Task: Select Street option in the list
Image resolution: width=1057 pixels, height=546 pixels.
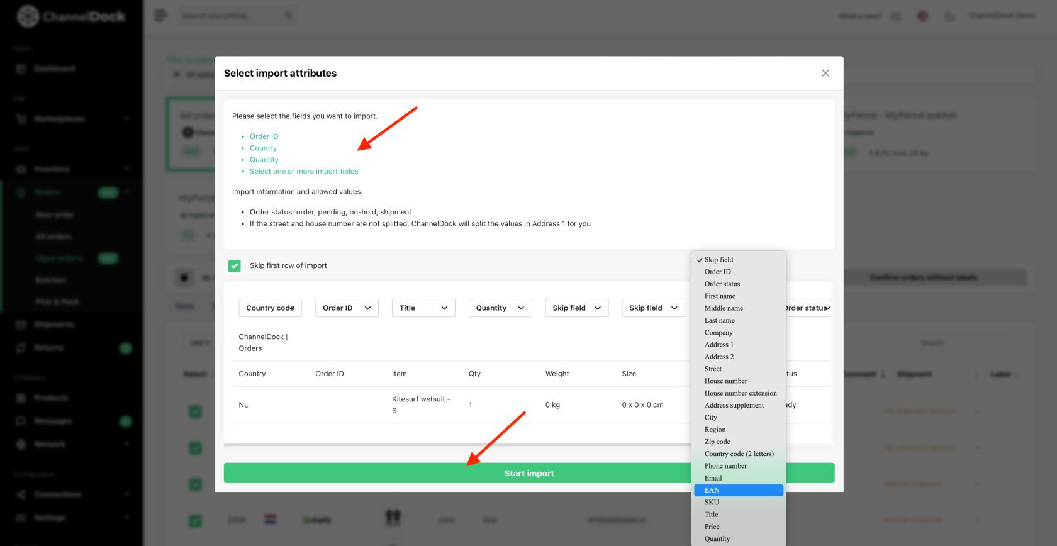Action: (739, 369)
